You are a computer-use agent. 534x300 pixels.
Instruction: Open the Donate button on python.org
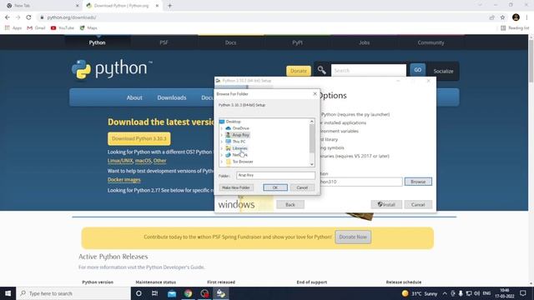click(299, 71)
